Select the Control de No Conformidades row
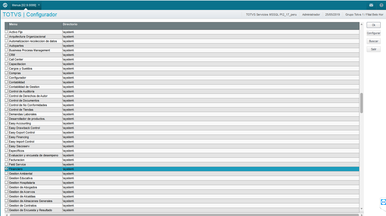This screenshot has width=386, height=216. point(182,105)
